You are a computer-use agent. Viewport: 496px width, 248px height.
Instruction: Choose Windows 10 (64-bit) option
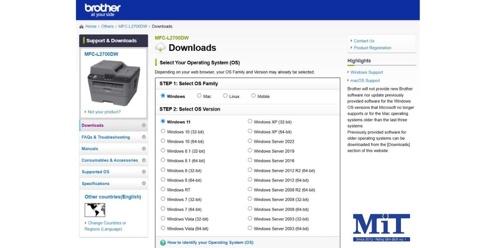(x=163, y=141)
